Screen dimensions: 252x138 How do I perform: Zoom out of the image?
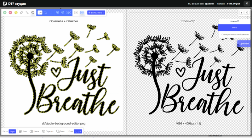coord(63,13)
